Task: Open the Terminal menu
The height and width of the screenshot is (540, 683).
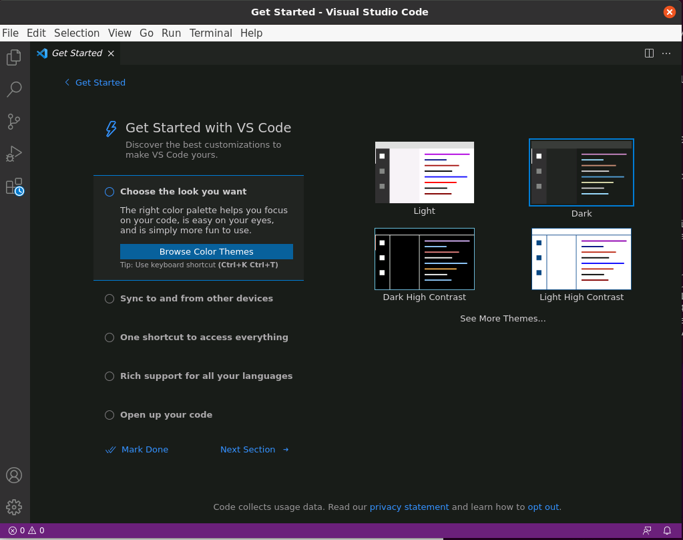Action: coord(211,33)
